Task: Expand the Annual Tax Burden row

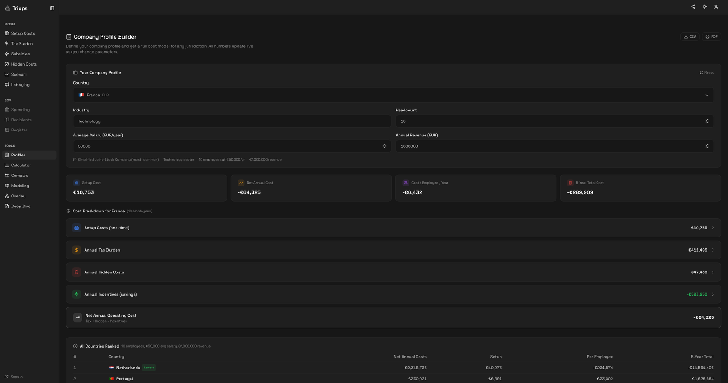Action: 393,250
